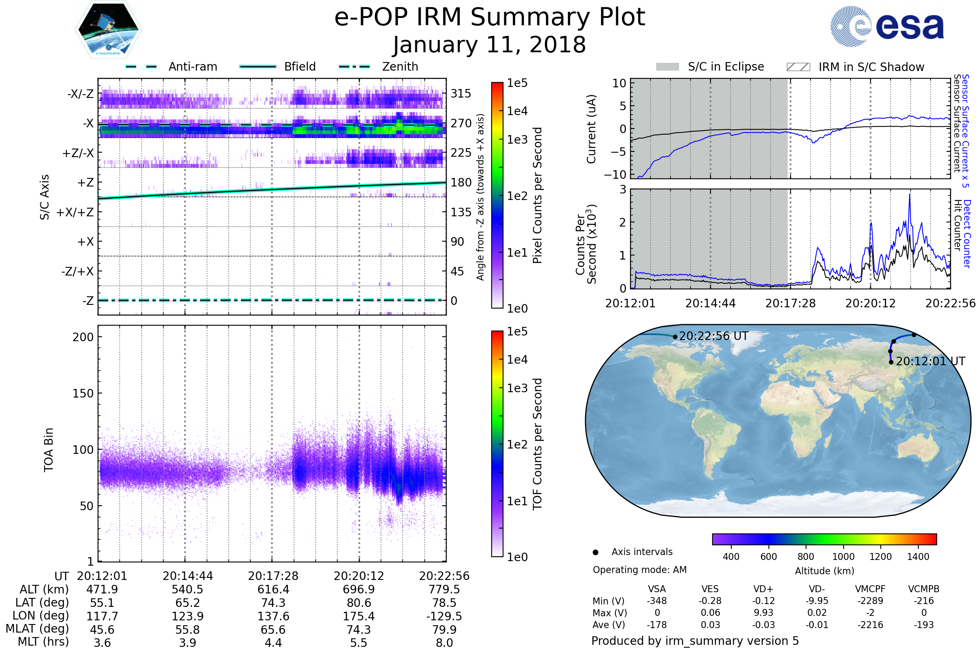Click the 20:12:01 UT map track start point
Viewport: 980px width, 653px height.
pos(891,362)
